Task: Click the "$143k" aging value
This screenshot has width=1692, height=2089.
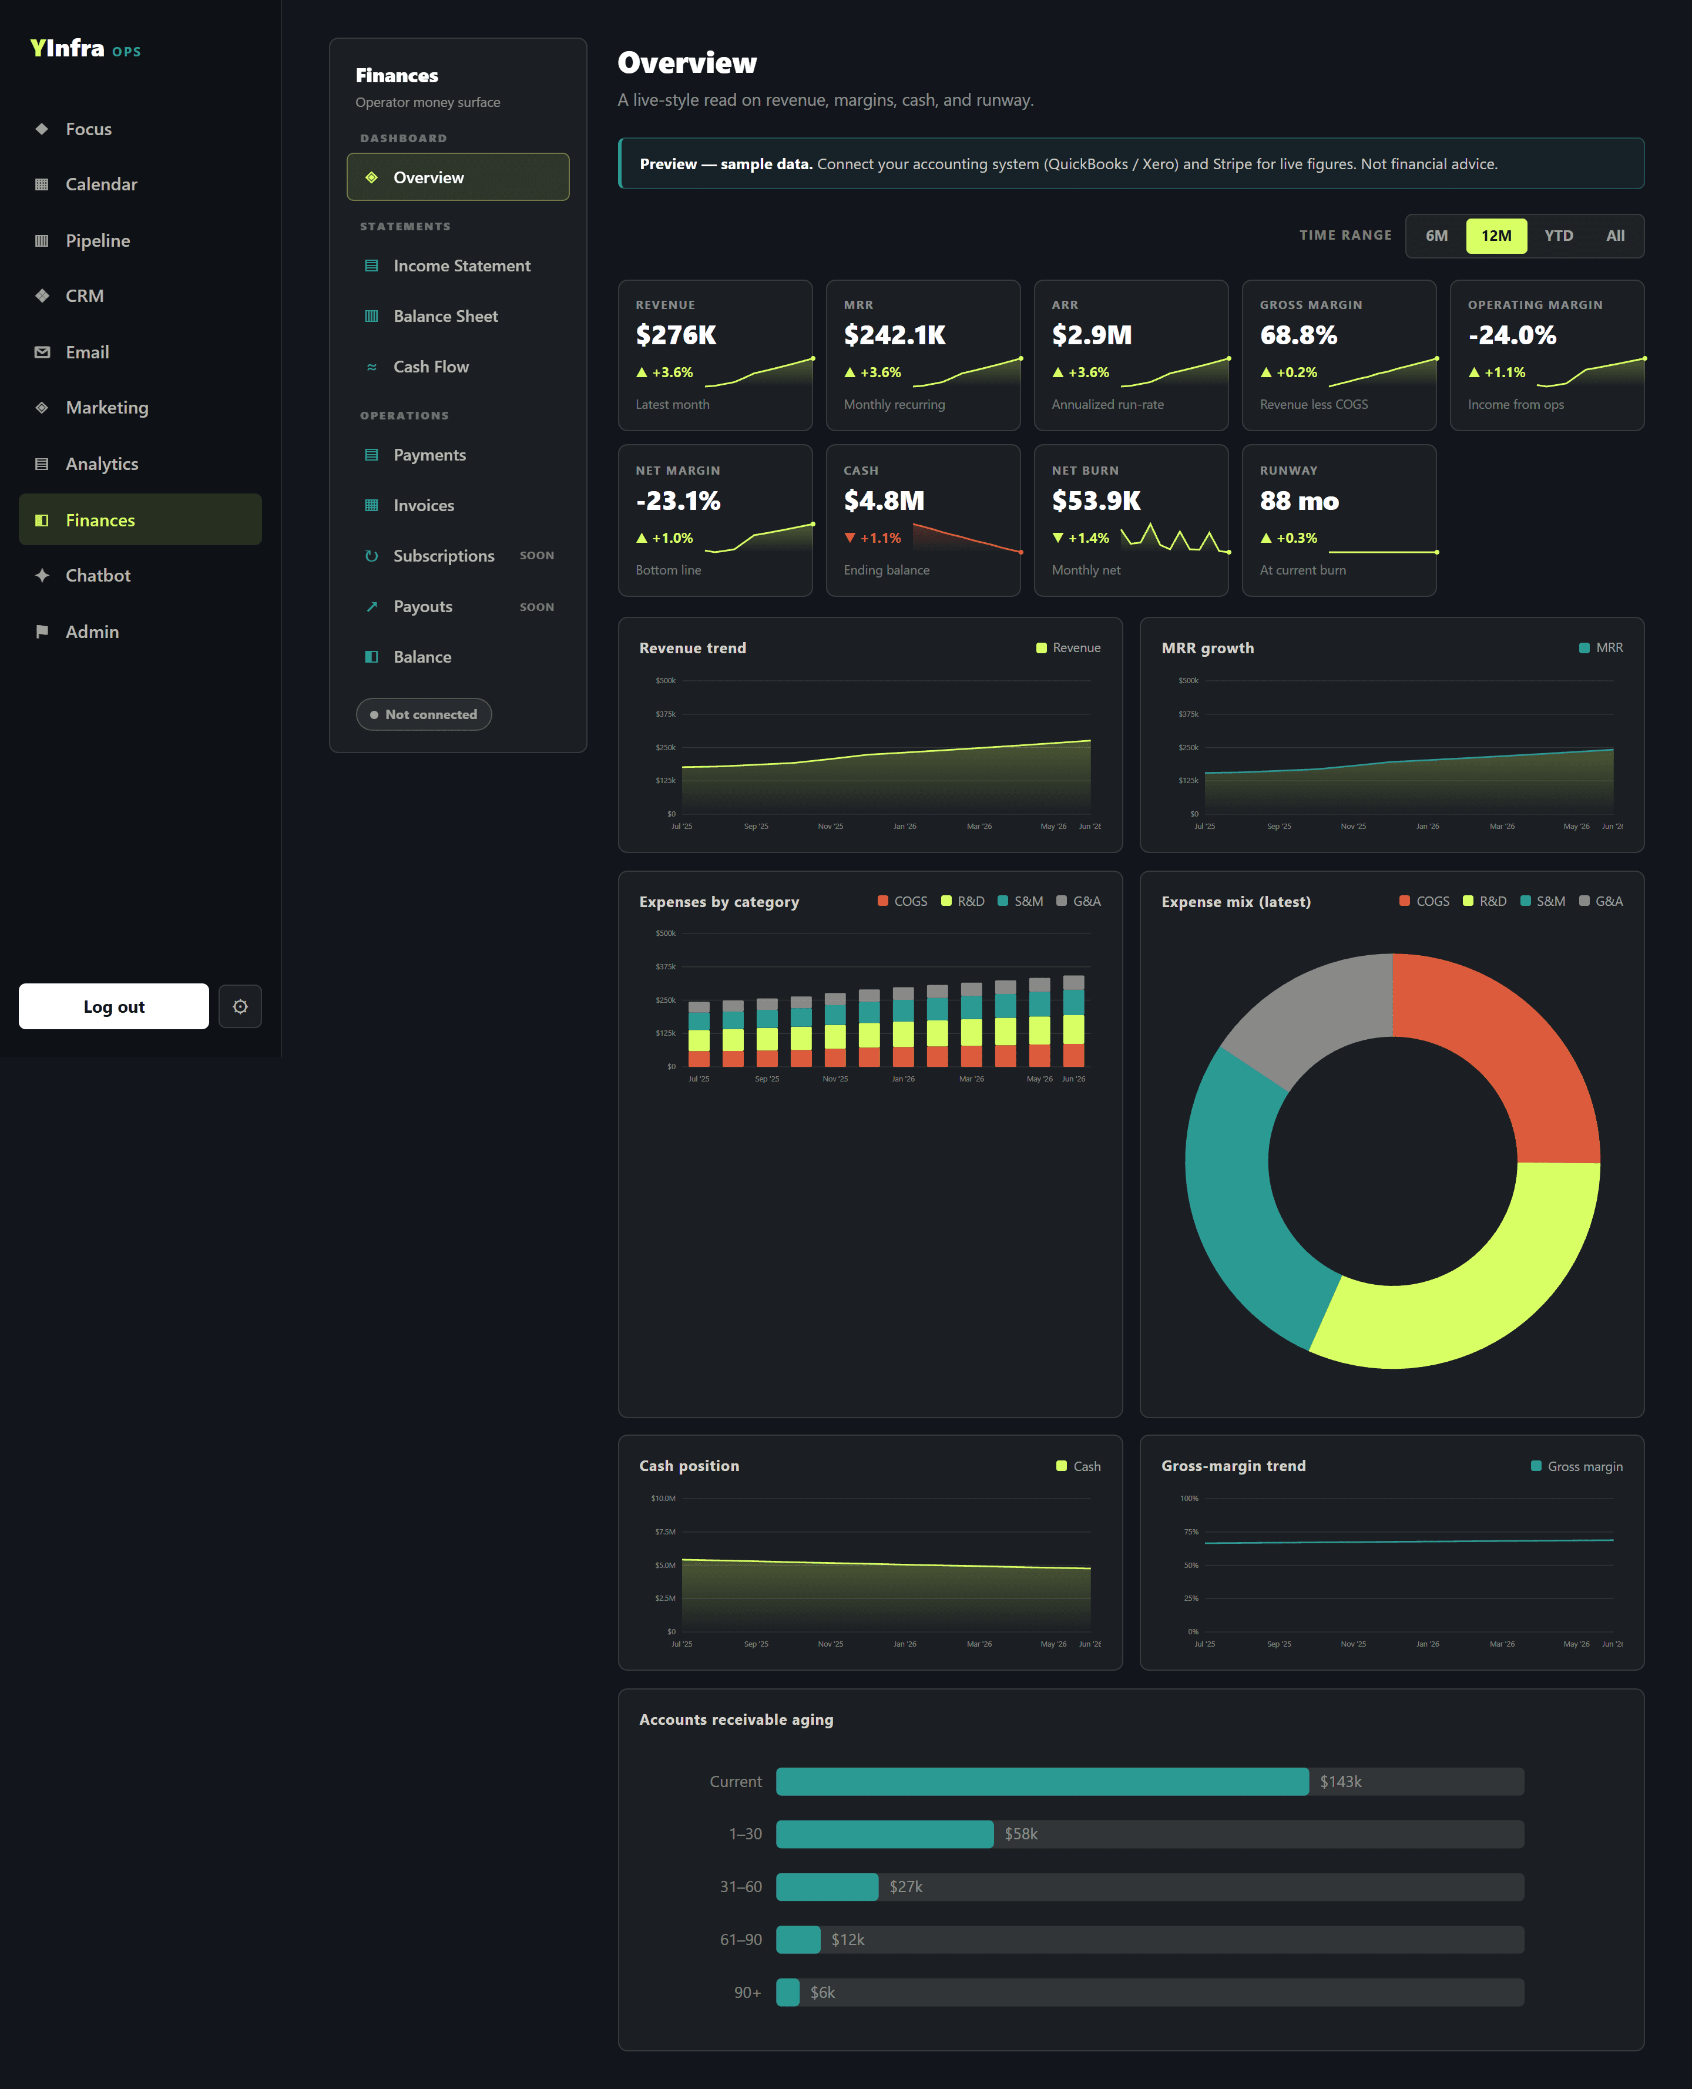Action: tap(1340, 1781)
